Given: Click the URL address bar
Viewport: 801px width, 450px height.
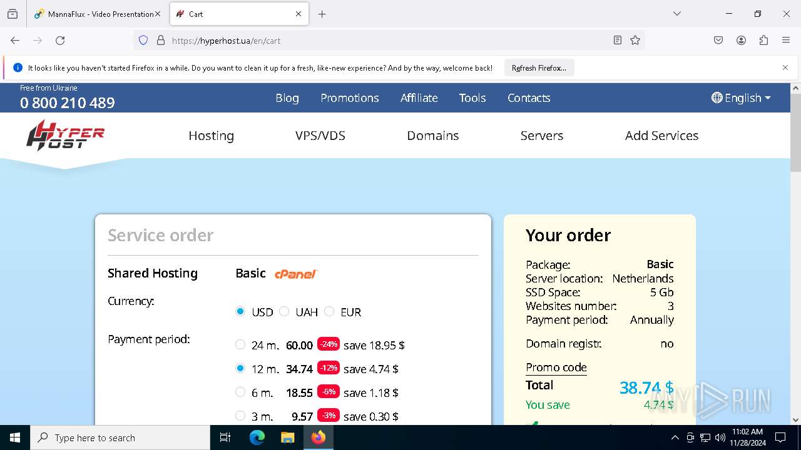Looking at the screenshot, I should pos(388,40).
